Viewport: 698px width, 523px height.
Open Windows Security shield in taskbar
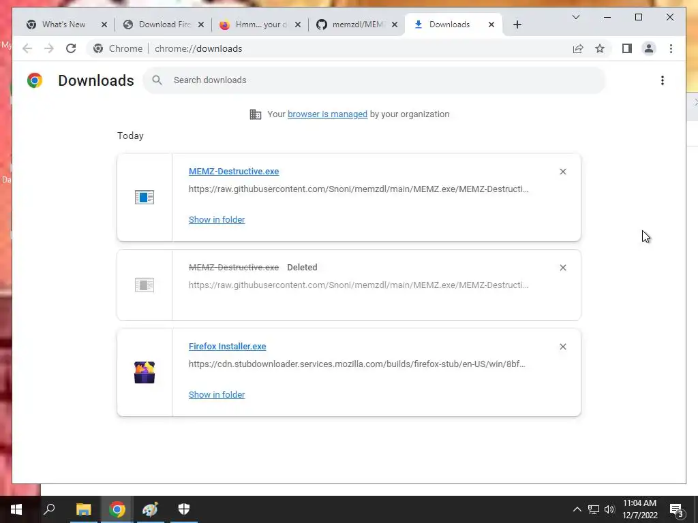click(x=184, y=509)
